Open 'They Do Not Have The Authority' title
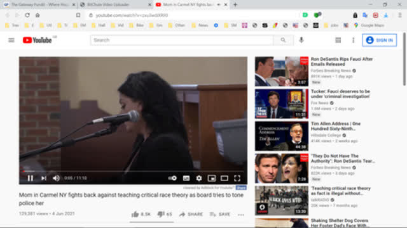 coord(343,158)
